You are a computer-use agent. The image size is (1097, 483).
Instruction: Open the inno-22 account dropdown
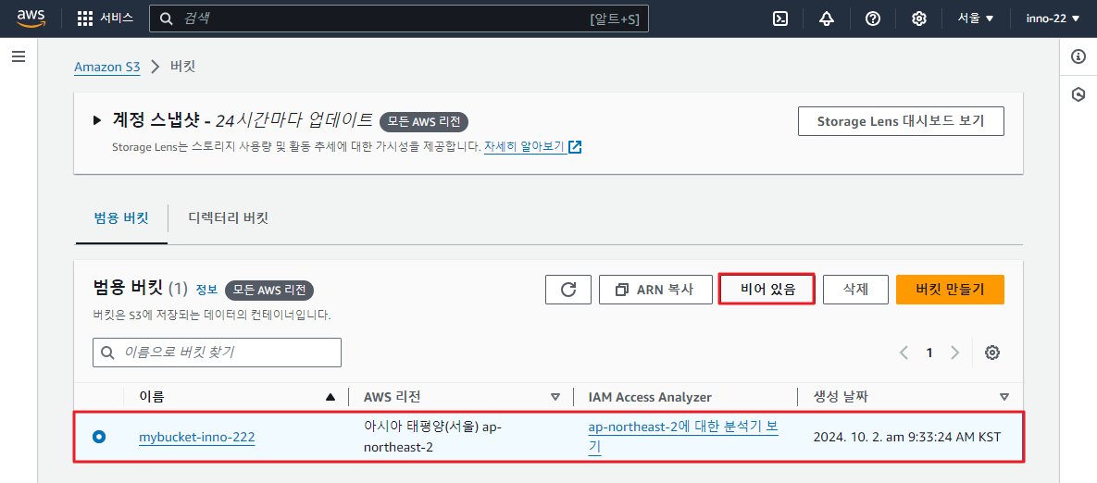tap(1053, 19)
